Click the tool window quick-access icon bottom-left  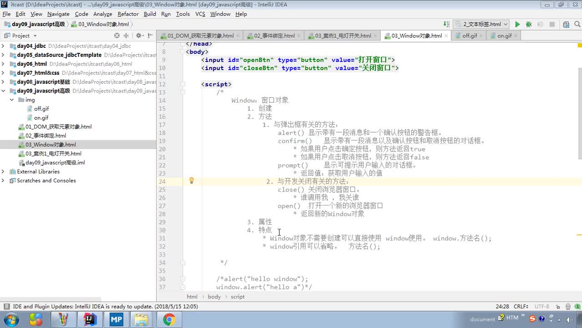coord(6,307)
